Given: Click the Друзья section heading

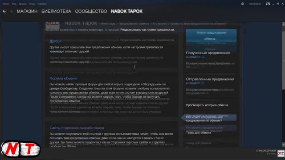Looking at the screenshot, I should (55, 41).
